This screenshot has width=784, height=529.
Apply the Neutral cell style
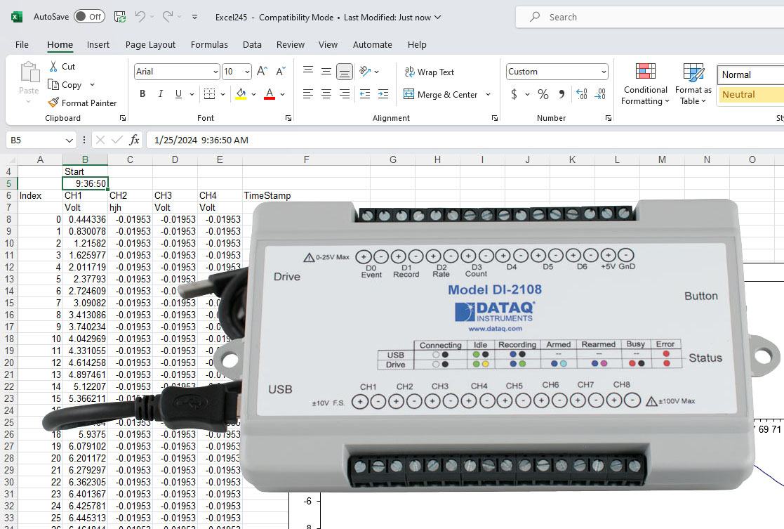pos(750,94)
